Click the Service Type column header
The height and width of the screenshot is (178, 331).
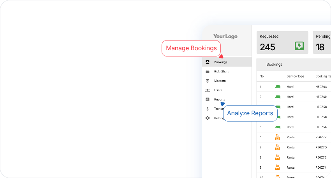click(x=295, y=76)
